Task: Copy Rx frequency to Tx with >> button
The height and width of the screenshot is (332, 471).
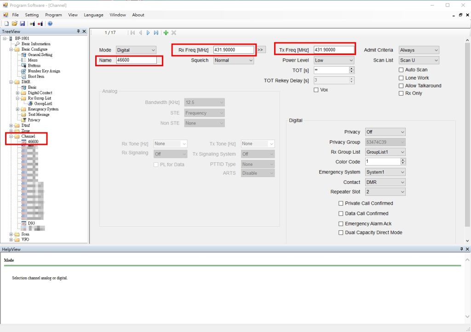Action: (261, 50)
